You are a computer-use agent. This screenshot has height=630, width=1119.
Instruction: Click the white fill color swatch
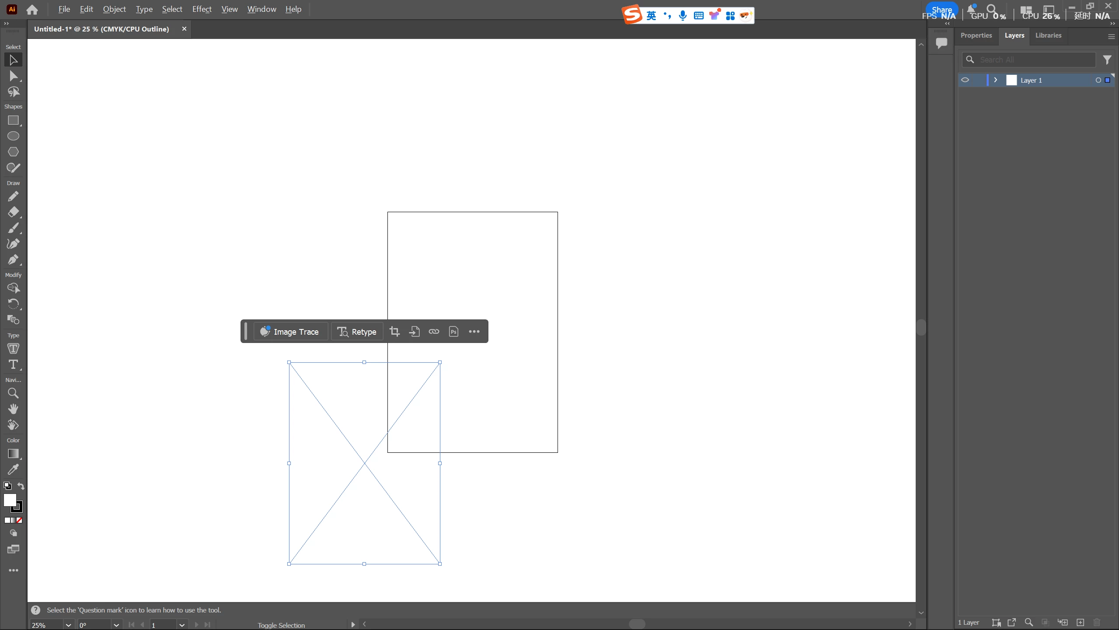point(10,500)
